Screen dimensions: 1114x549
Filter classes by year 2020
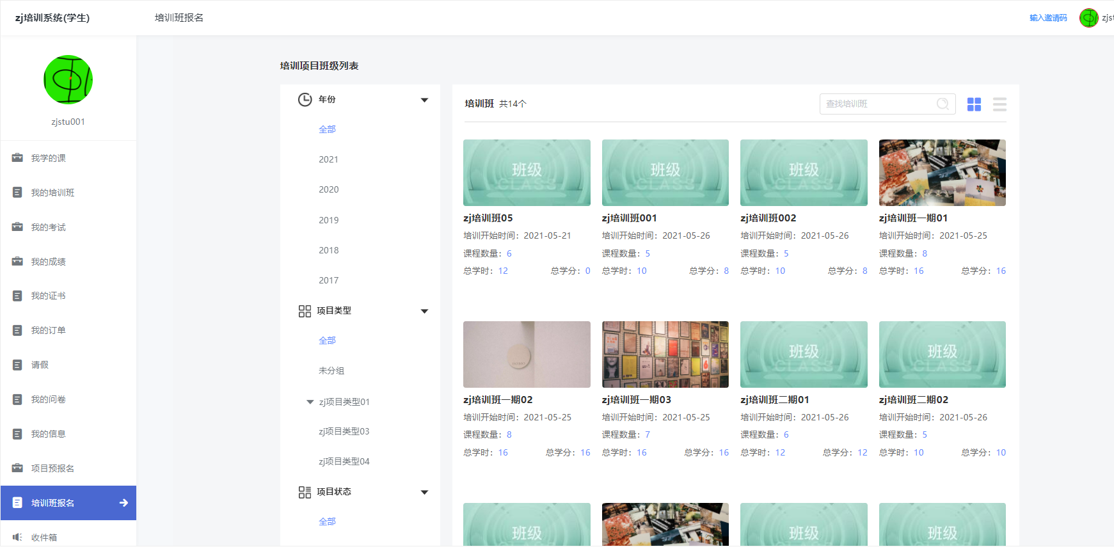[329, 189]
